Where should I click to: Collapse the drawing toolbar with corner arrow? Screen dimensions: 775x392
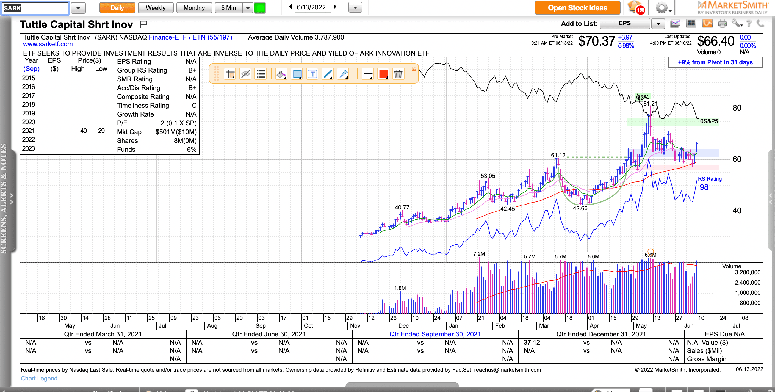pyautogui.click(x=414, y=69)
